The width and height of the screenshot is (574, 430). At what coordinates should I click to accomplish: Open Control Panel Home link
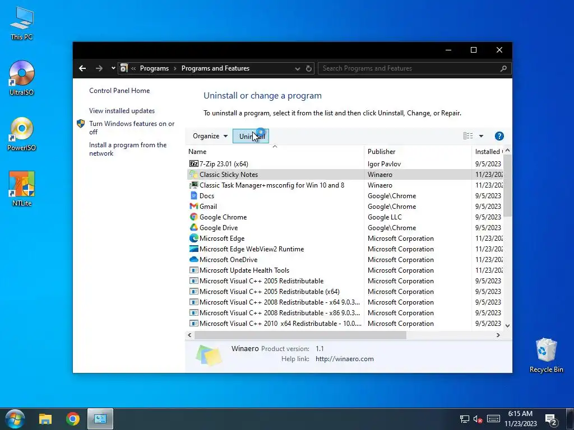coord(119,91)
